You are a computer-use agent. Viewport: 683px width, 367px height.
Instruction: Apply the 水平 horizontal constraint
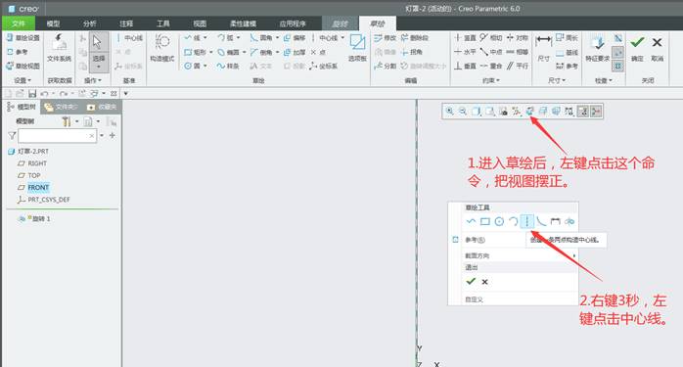point(465,52)
